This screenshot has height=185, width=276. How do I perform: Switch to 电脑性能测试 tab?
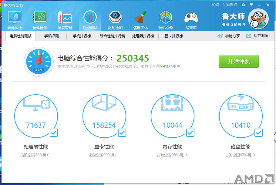tap(21, 36)
